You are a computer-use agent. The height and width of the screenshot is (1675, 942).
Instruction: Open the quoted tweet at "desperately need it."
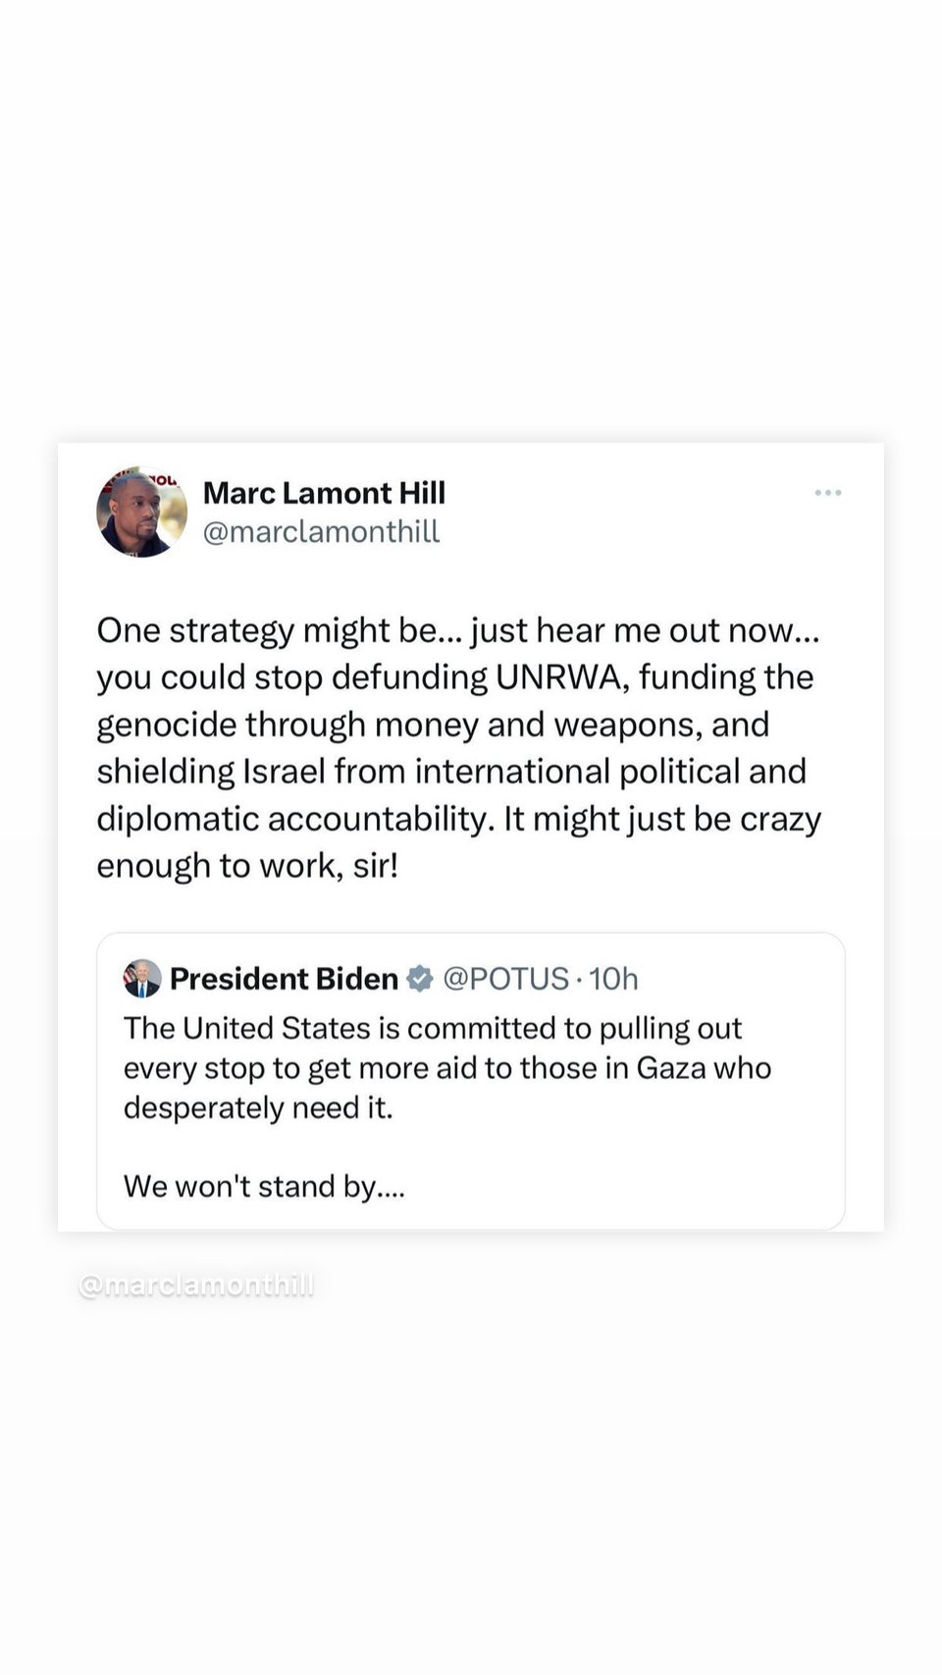pyautogui.click(x=258, y=1108)
